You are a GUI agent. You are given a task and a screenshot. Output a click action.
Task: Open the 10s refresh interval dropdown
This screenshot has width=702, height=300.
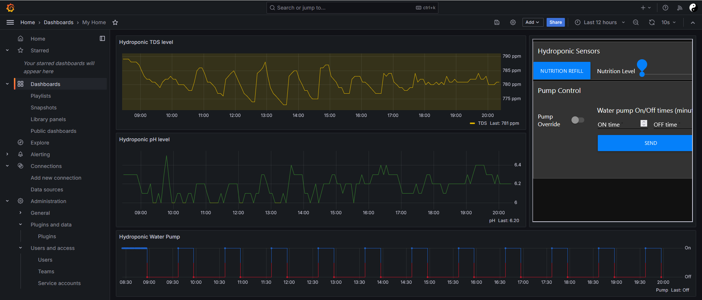coord(669,22)
